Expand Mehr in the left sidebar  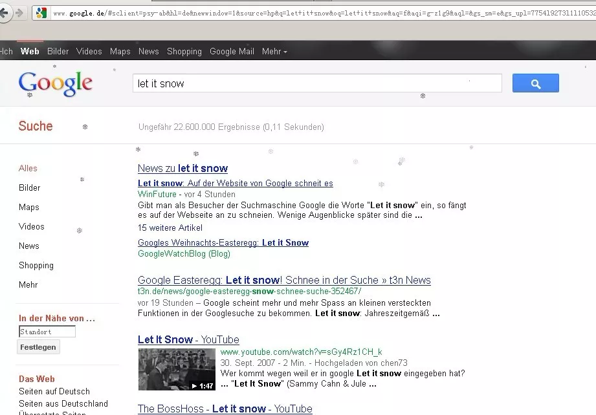coord(28,284)
